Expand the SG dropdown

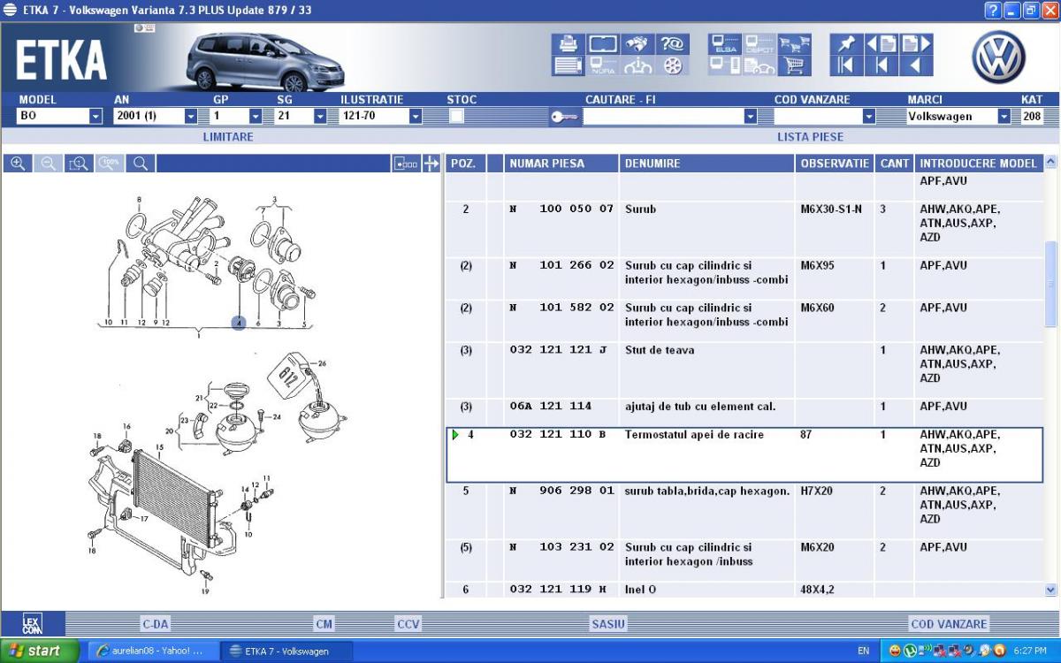point(320,116)
